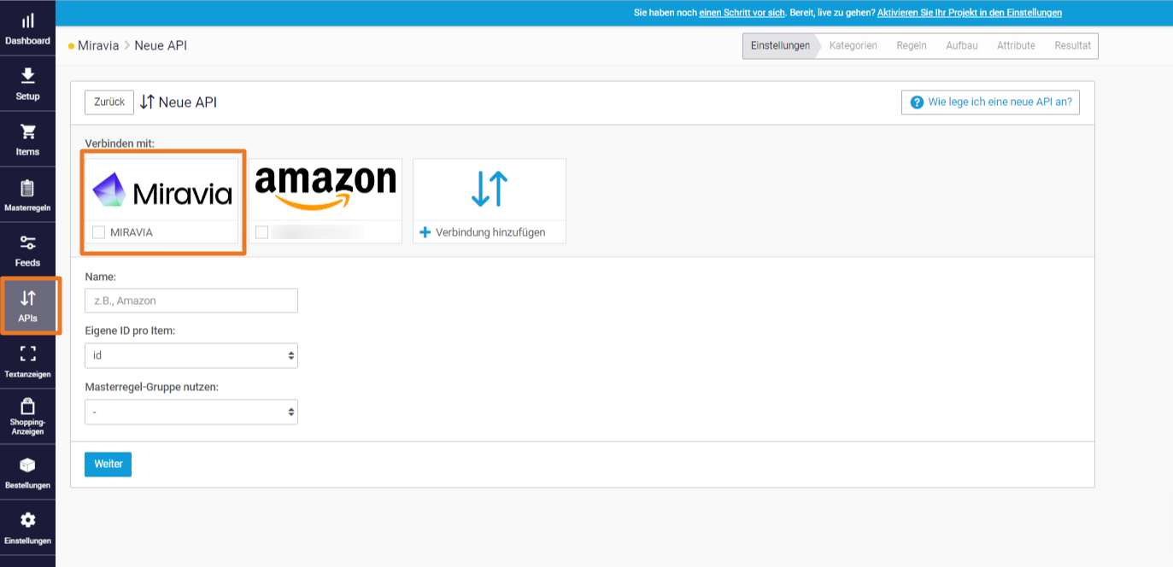
Task: Check the Amazon connection checkbox
Action: 262,232
